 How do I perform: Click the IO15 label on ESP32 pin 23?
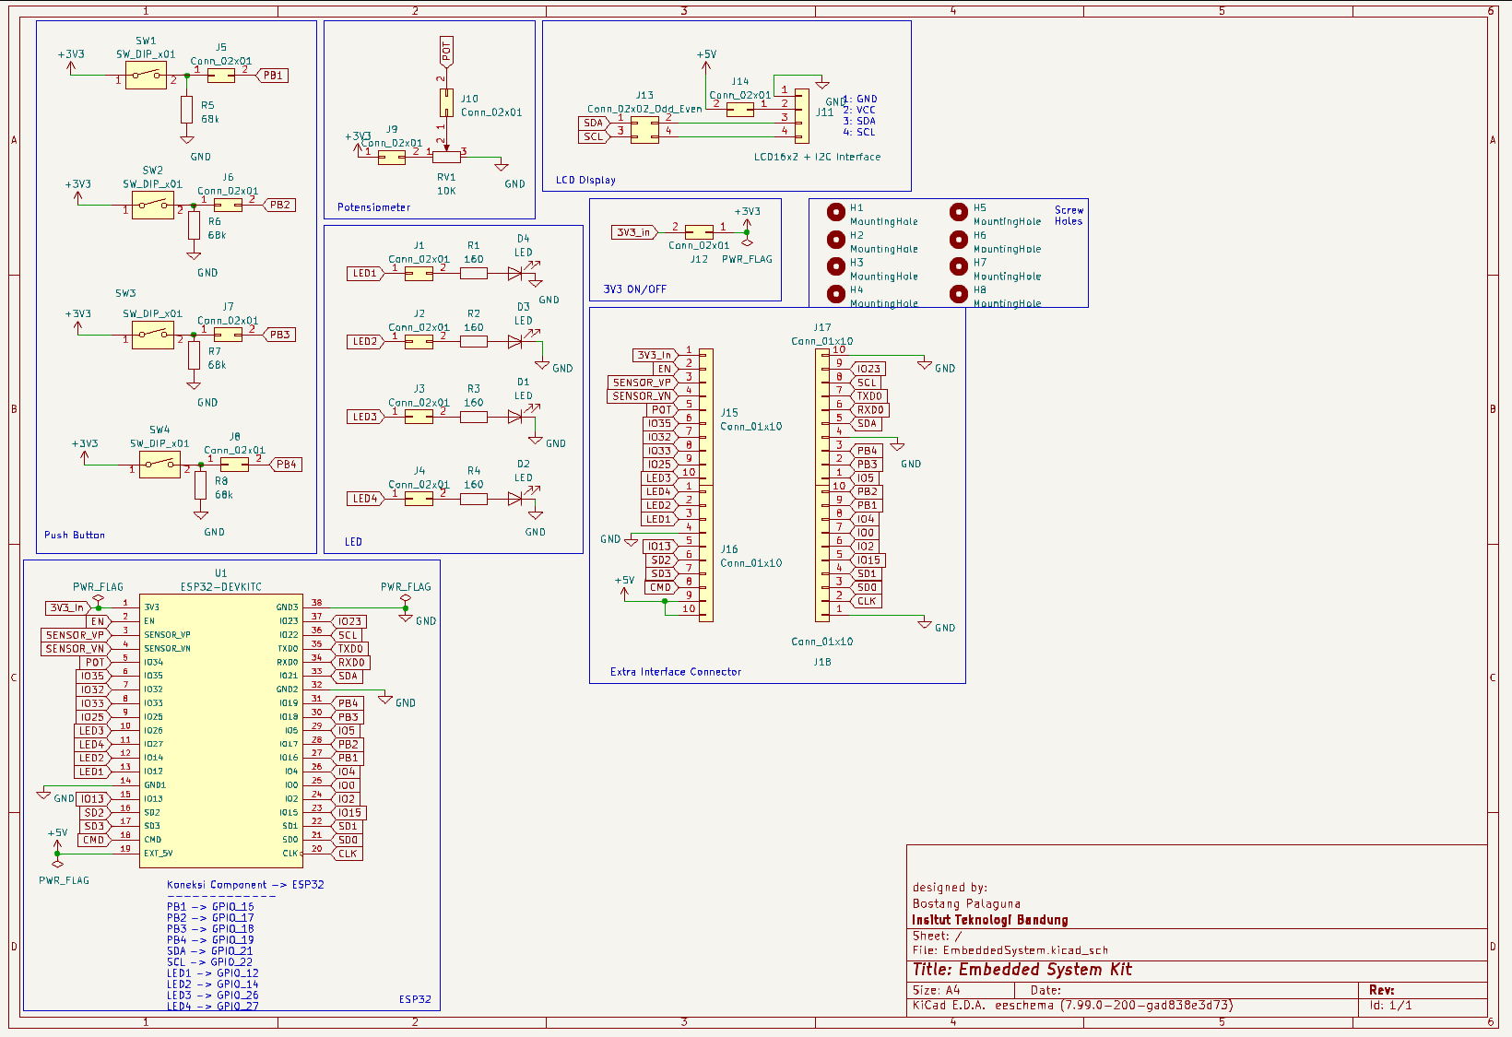(349, 813)
